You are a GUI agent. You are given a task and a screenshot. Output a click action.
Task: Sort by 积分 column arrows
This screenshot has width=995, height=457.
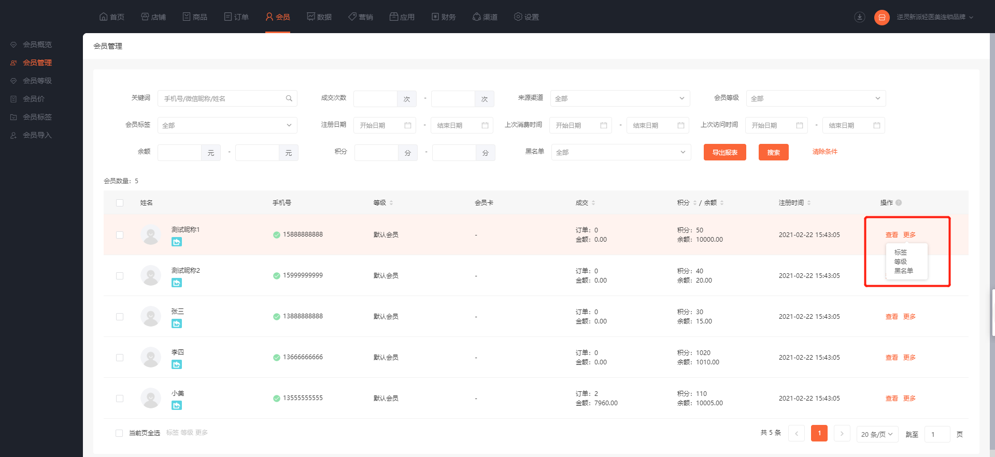point(695,203)
